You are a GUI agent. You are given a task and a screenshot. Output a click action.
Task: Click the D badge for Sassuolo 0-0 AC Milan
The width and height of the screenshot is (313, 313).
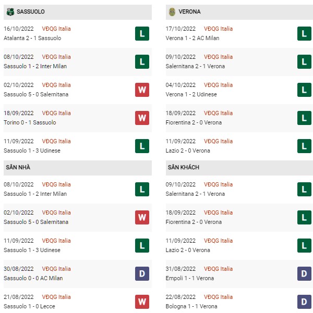pyautogui.click(x=142, y=273)
